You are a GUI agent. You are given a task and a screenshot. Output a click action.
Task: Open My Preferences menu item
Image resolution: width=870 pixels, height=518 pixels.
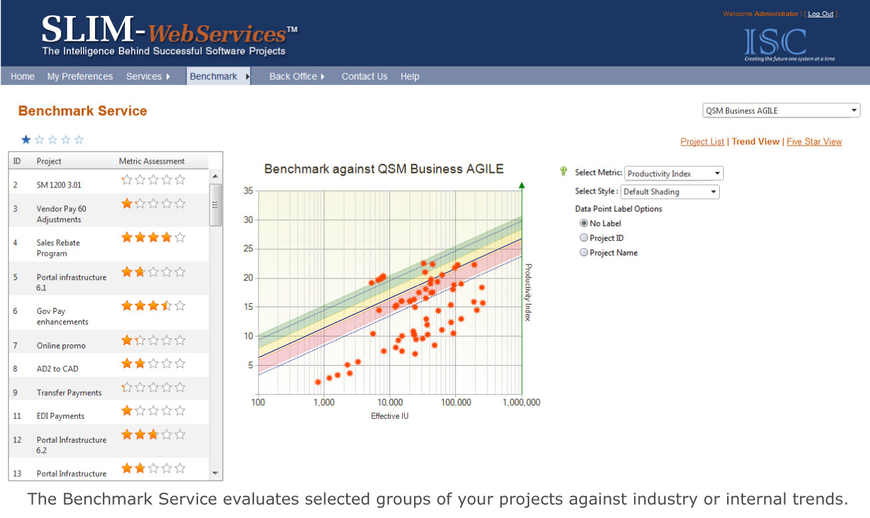click(x=80, y=76)
